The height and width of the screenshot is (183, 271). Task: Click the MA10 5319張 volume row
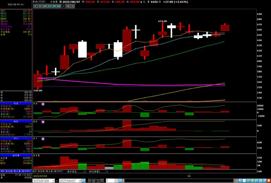tap(16, 163)
